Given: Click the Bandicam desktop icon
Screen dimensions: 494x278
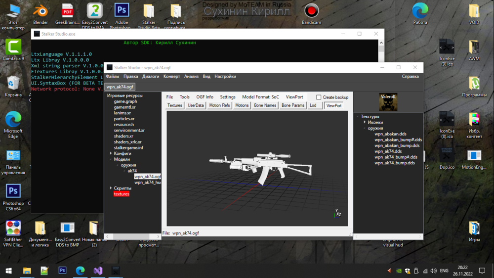Looking at the screenshot, I should click(x=311, y=11).
